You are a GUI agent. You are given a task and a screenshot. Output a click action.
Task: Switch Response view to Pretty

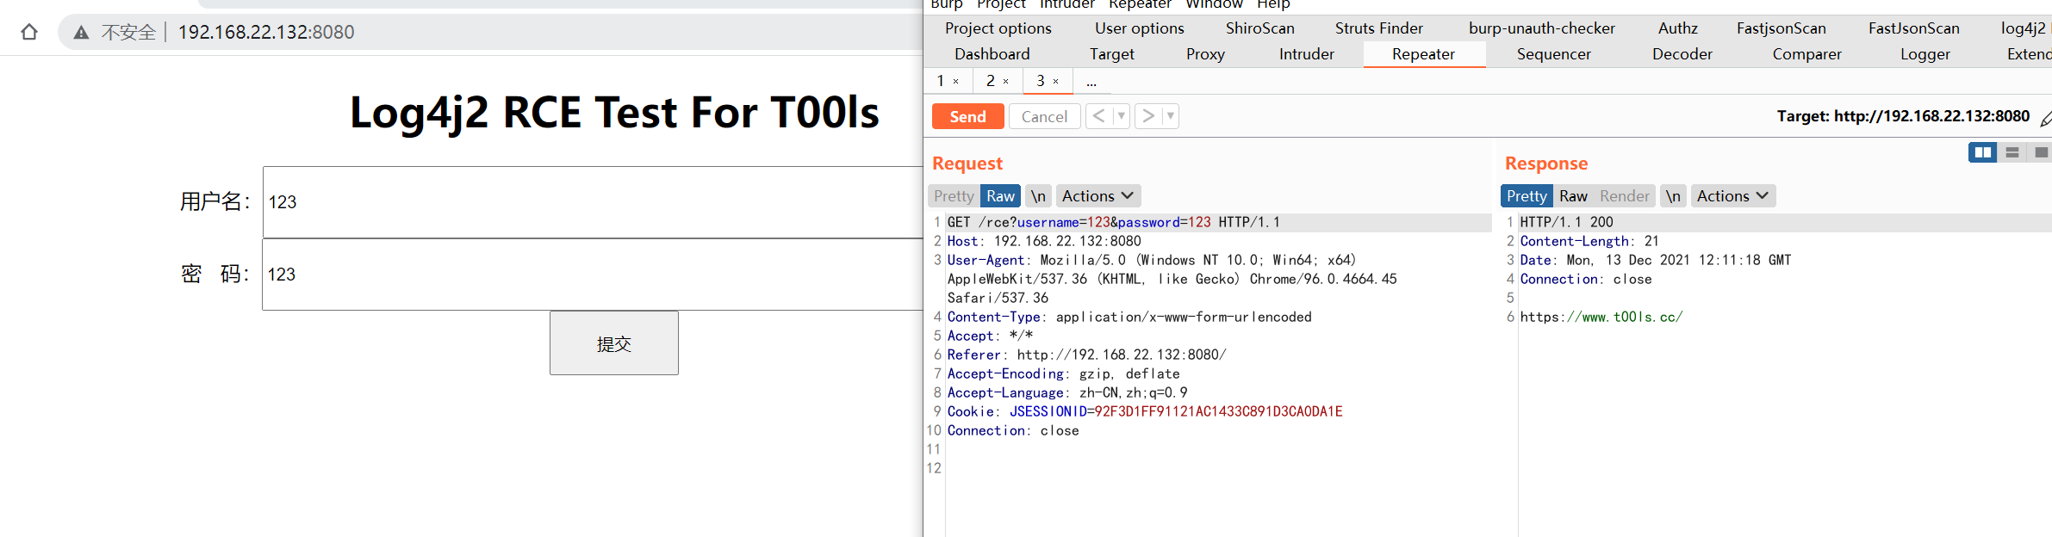(1527, 196)
